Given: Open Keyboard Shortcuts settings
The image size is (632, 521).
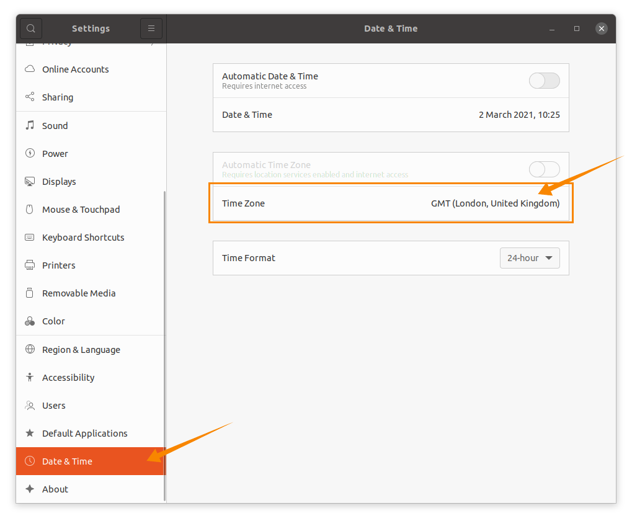Looking at the screenshot, I should coord(91,238).
